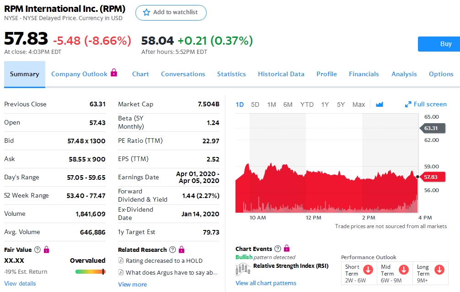This screenshot has width=460, height=292.
Task: Select the 5D chart range
Action: [x=255, y=104]
